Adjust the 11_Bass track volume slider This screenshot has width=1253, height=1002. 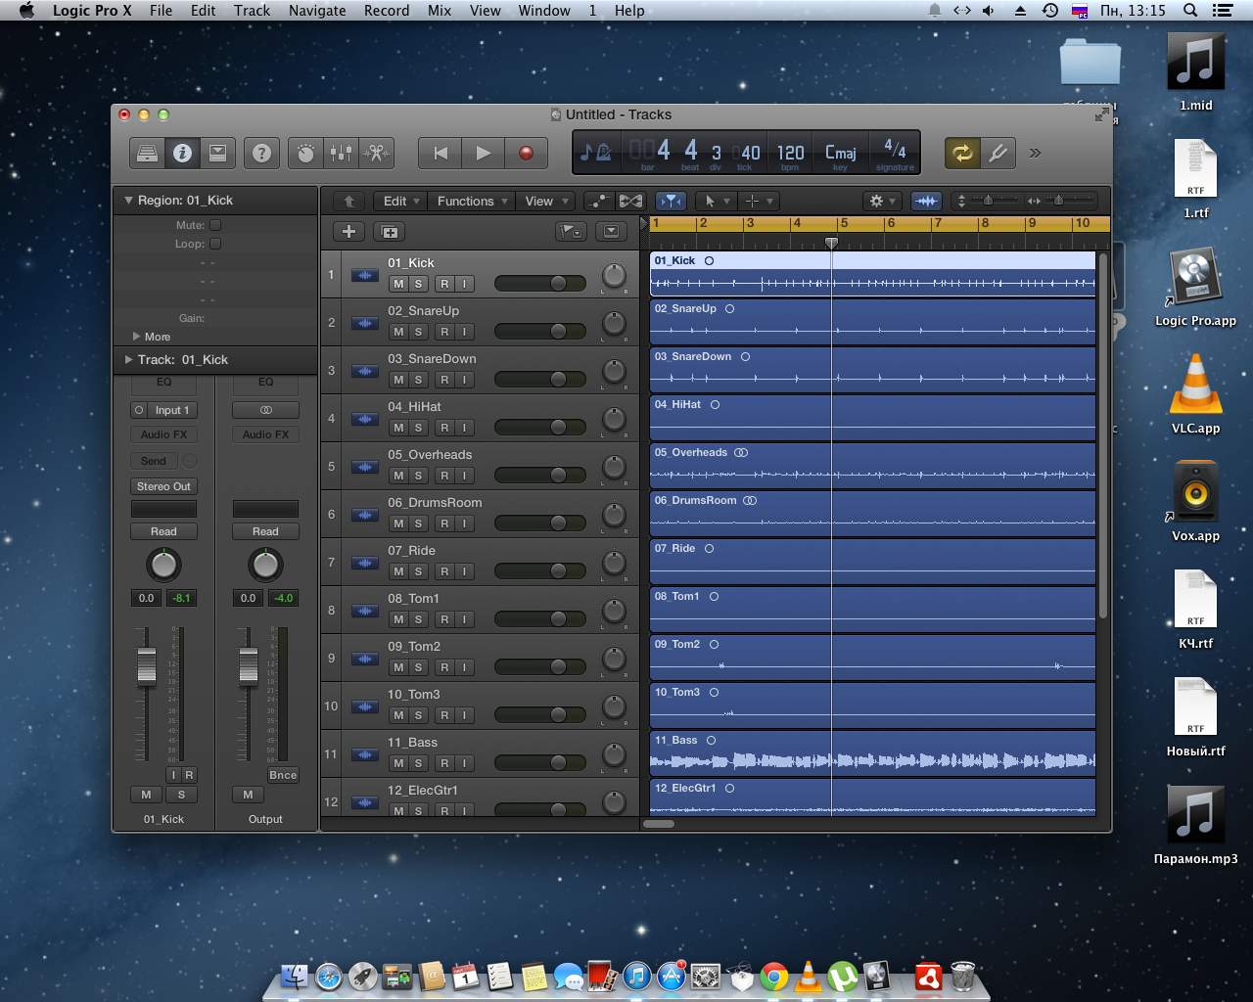(558, 762)
